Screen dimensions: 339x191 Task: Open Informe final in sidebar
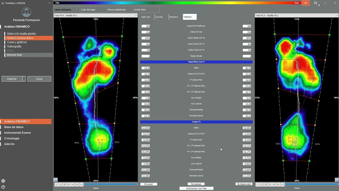coord(28,55)
